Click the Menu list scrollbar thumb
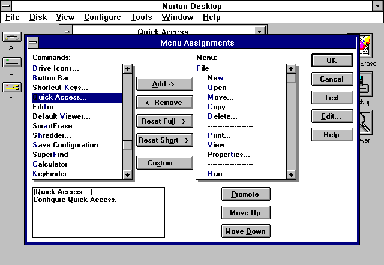This screenshot has height=265, width=384. [291, 79]
